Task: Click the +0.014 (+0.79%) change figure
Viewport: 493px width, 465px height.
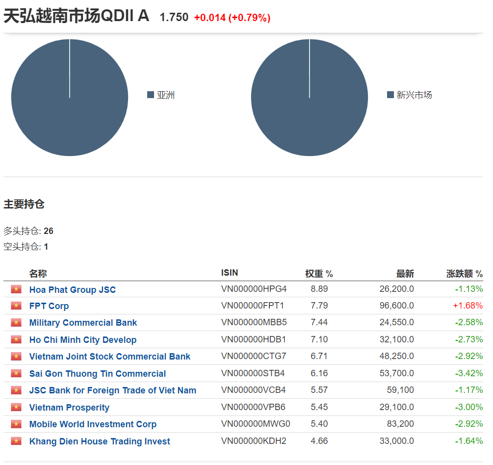Action: pyautogui.click(x=233, y=18)
